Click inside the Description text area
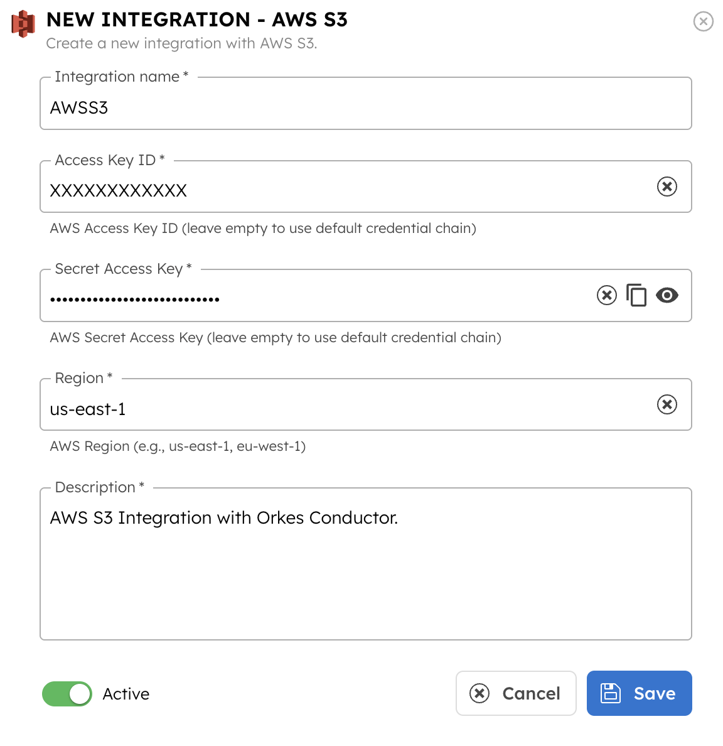 (365, 564)
